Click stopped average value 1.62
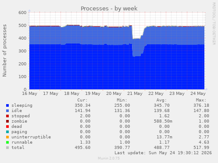 (164, 116)
